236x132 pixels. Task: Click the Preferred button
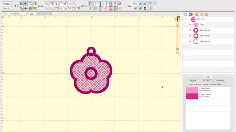pyautogui.click(x=220, y=81)
